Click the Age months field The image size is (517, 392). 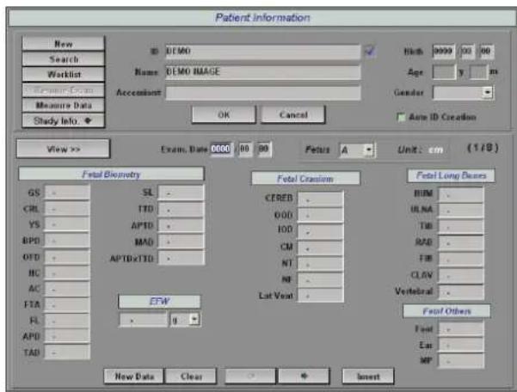pos(478,72)
